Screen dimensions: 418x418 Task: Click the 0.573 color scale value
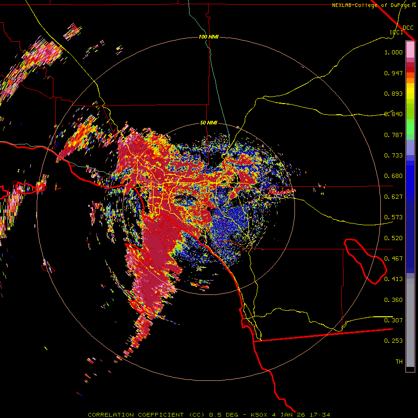click(393, 217)
